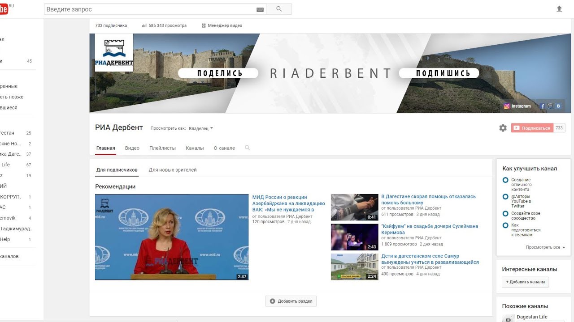Switch to the Видео tab

(x=132, y=148)
